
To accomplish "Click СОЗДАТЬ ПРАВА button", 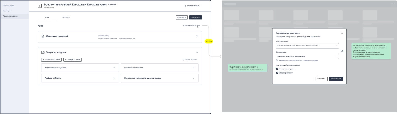I will [x=73, y=59].
